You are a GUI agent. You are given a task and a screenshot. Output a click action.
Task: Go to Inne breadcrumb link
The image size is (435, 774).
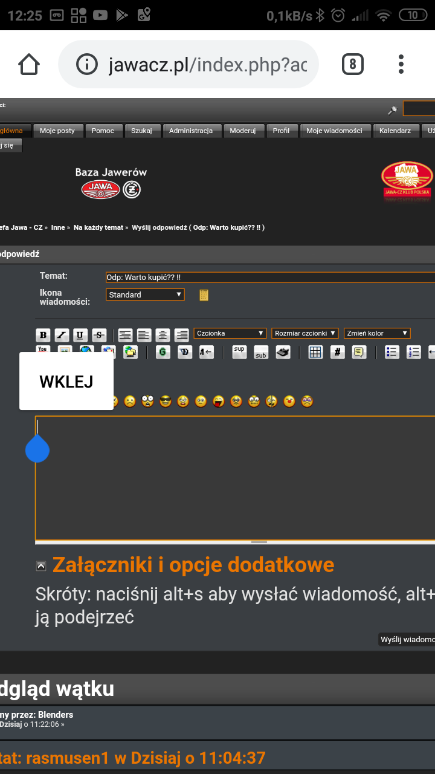tap(58, 227)
